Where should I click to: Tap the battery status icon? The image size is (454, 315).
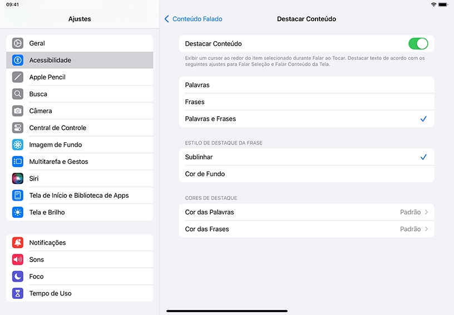(x=443, y=4)
